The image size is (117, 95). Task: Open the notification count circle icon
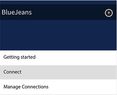109,13
